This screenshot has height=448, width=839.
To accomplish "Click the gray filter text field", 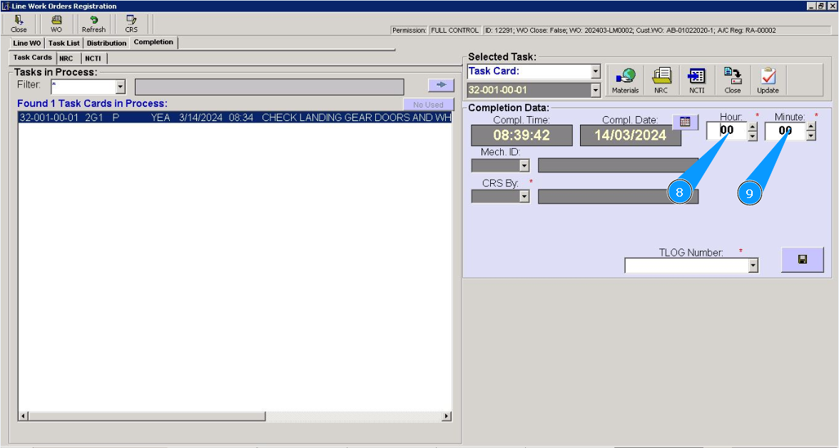I will tap(269, 87).
